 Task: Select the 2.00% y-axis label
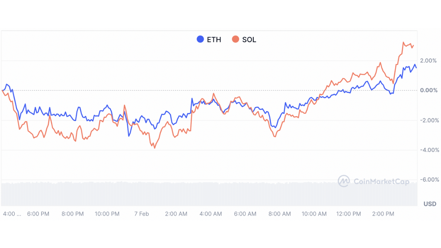tap(429, 61)
